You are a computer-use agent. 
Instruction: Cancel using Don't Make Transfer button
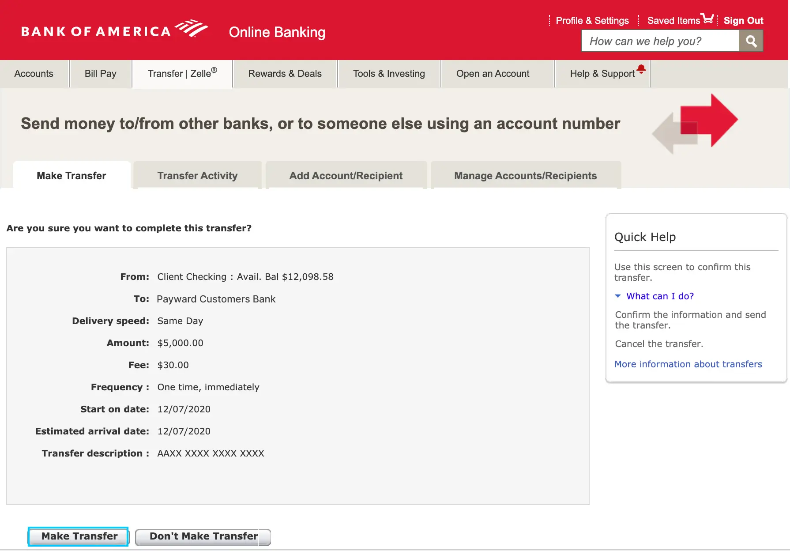pyautogui.click(x=203, y=537)
